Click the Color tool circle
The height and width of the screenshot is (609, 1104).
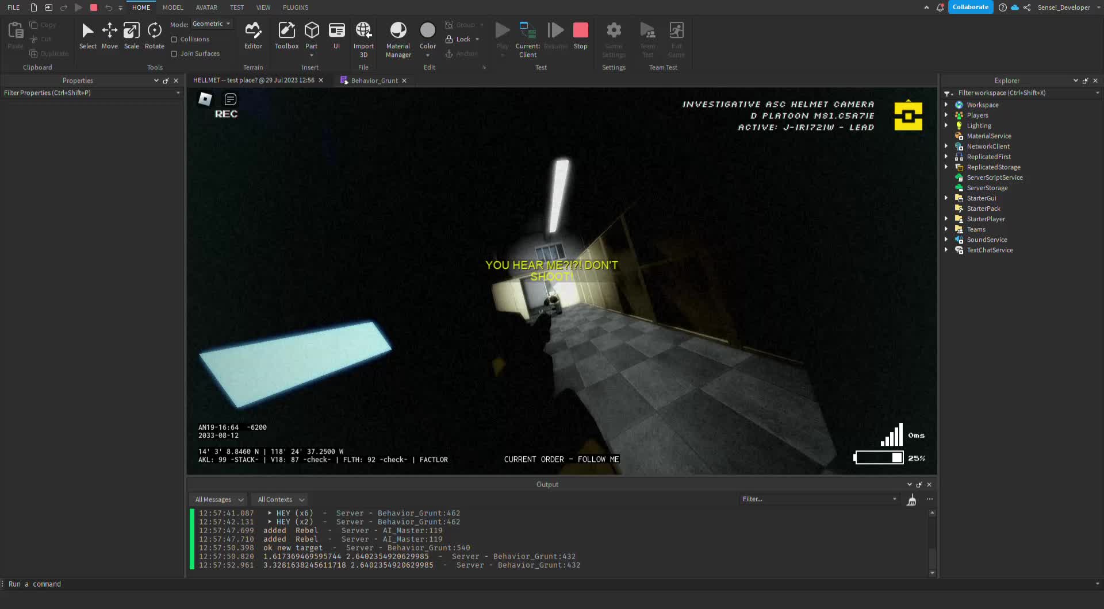(x=428, y=30)
